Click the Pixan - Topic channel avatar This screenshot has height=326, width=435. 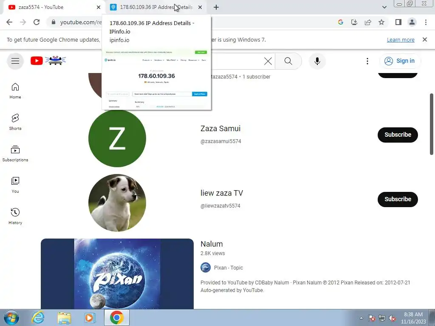point(206,268)
